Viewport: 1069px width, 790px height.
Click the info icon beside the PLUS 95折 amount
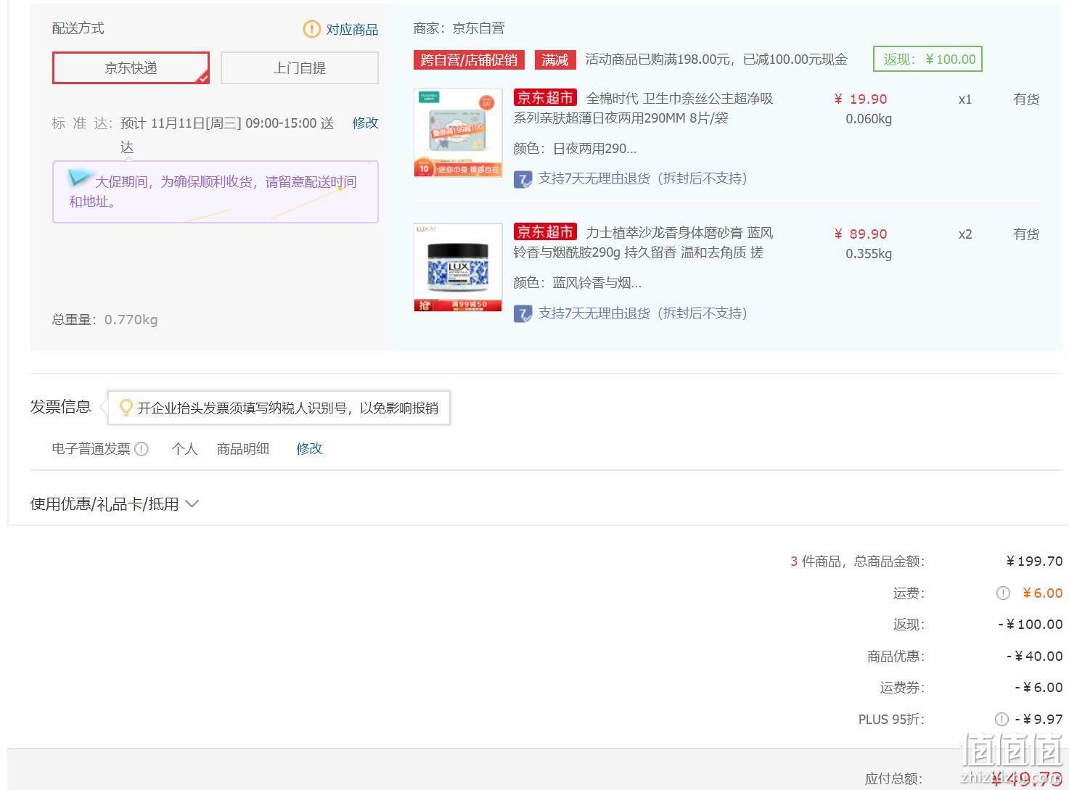click(1002, 720)
